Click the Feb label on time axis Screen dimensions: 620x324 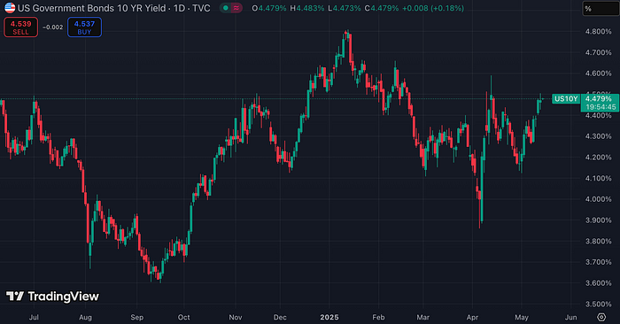point(378,317)
